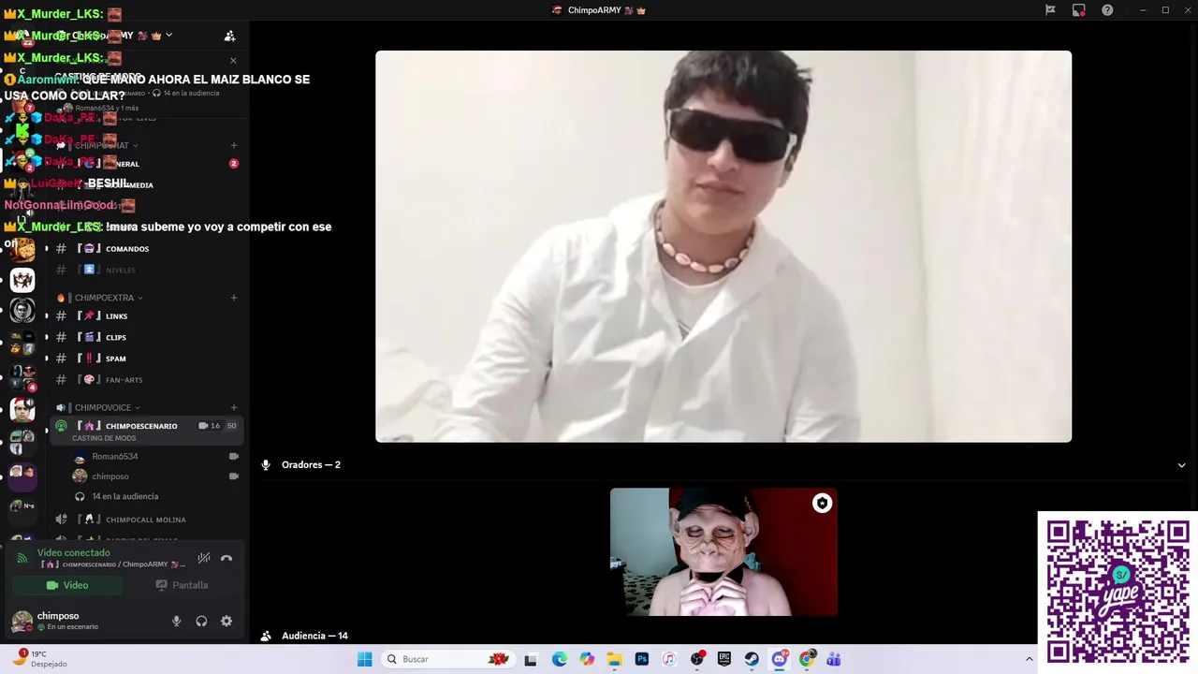The image size is (1198, 674).
Task: Switch to Discord taskbar icon
Action: (x=780, y=660)
